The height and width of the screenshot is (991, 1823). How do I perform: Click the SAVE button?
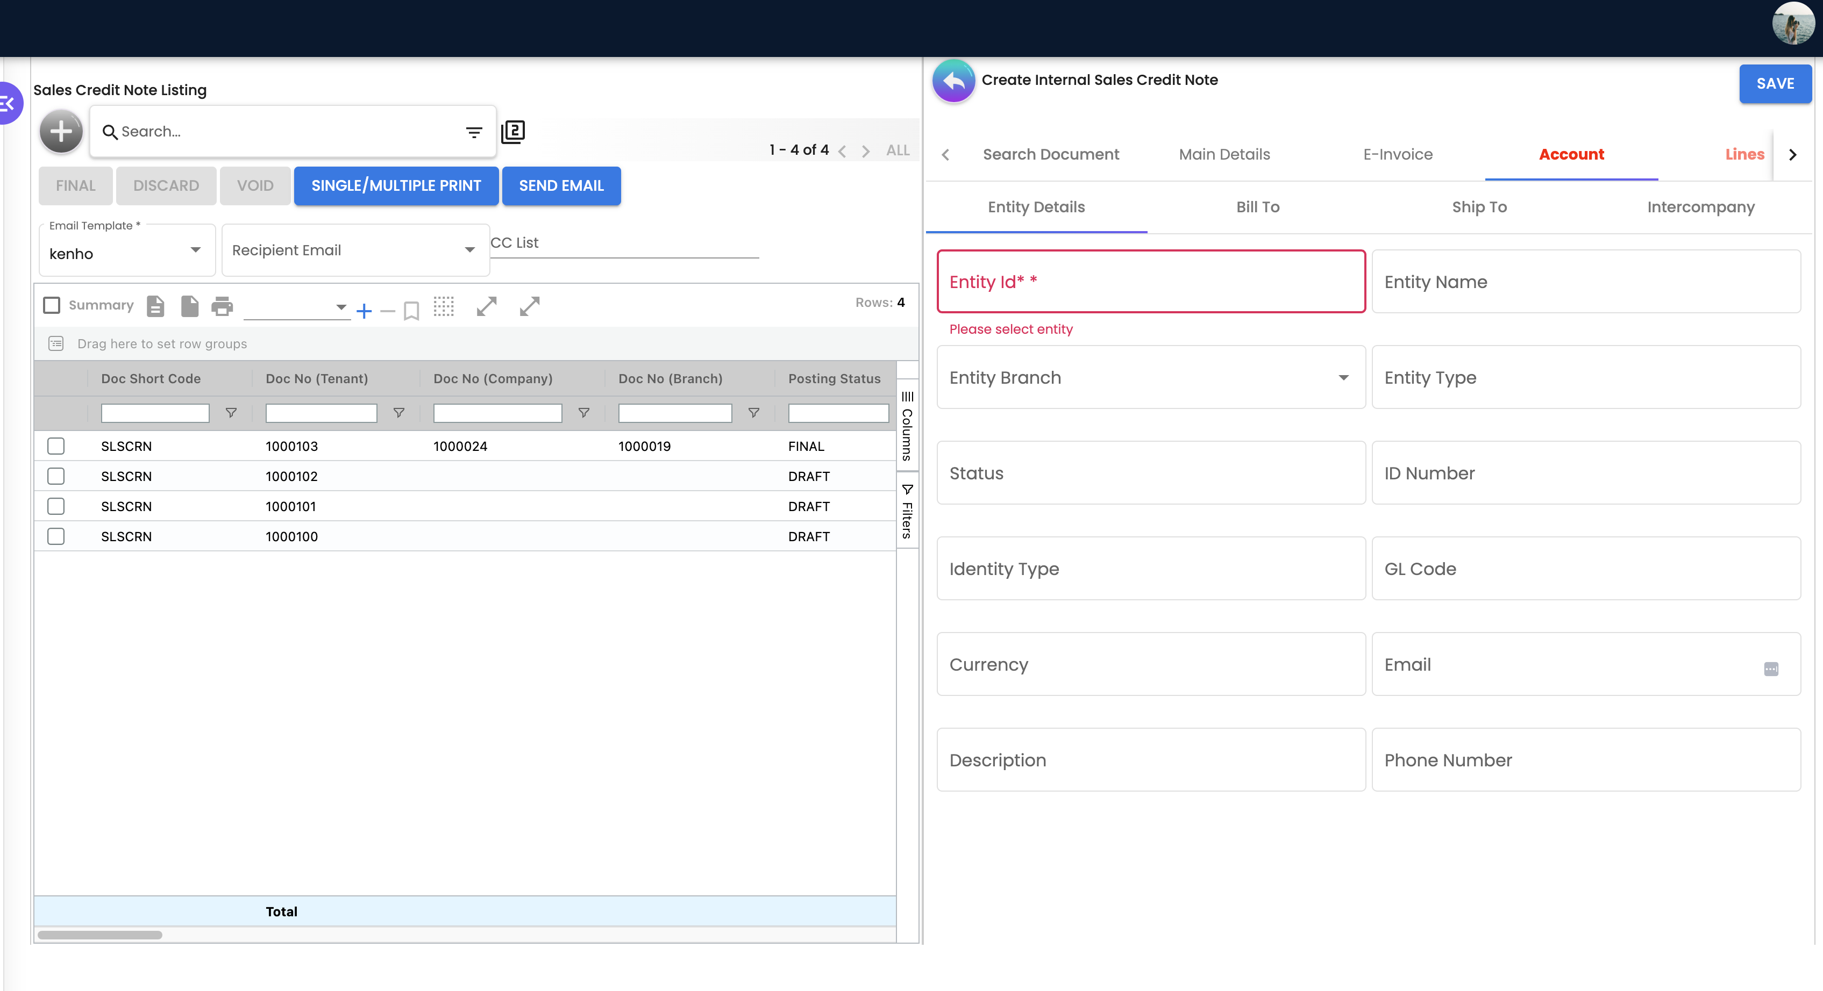(1775, 83)
